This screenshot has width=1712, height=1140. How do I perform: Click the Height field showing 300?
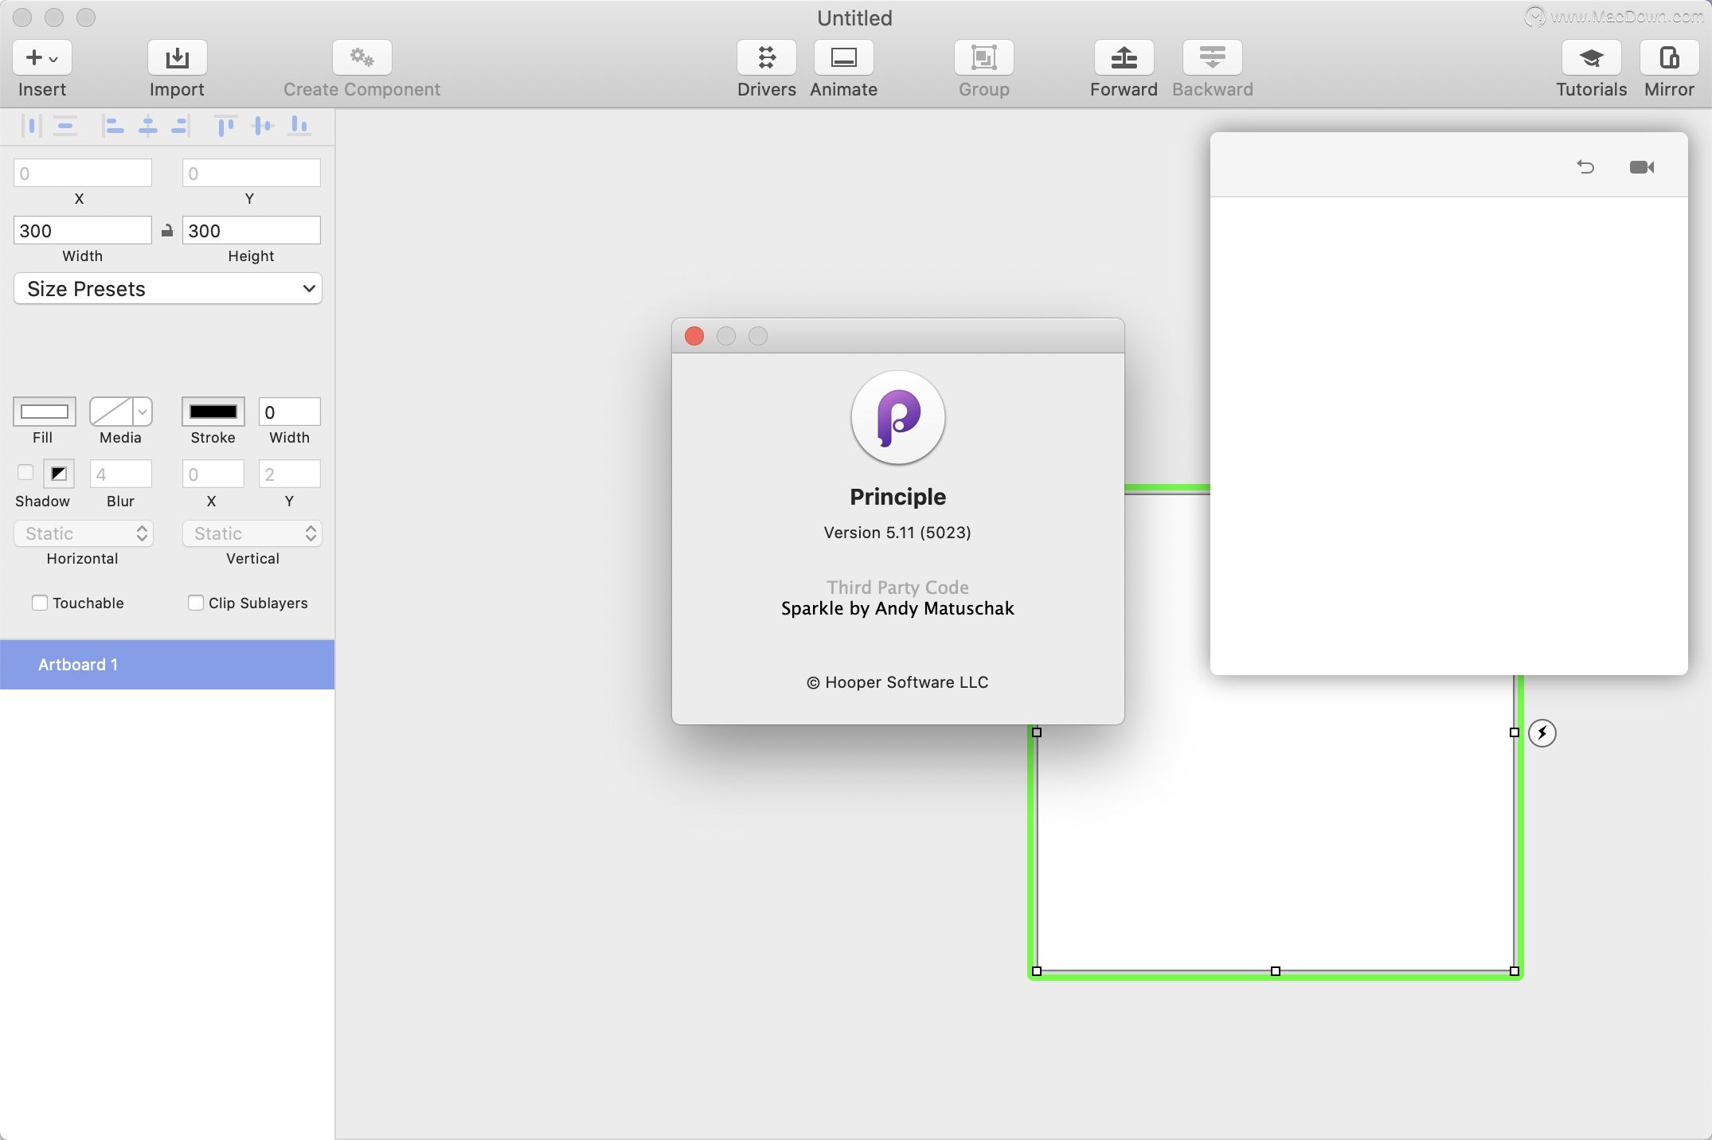coord(252,230)
